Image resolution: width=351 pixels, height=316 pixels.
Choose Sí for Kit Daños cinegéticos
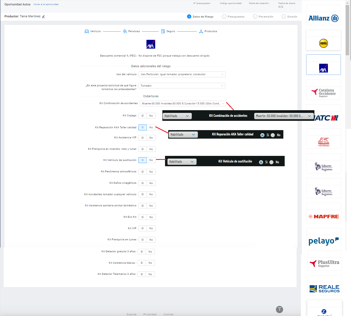142,183
